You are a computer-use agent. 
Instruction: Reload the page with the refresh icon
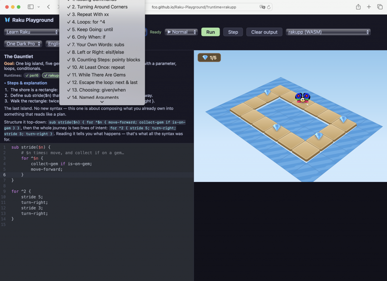[269, 7]
